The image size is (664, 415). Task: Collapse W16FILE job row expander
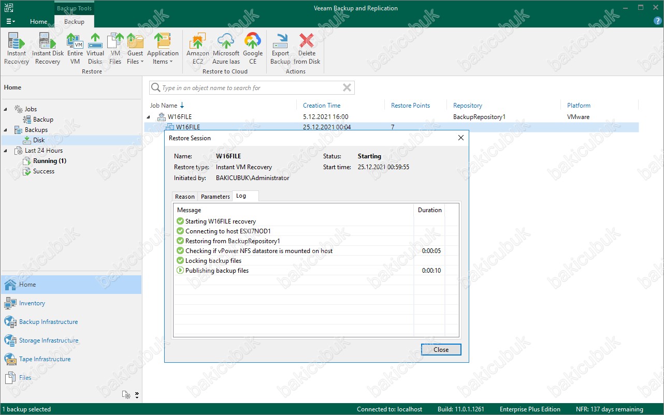(x=149, y=117)
